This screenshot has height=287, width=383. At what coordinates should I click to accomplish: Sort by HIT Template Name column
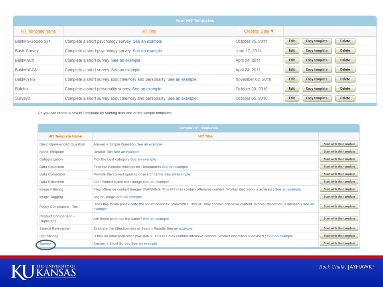[x=38, y=31]
